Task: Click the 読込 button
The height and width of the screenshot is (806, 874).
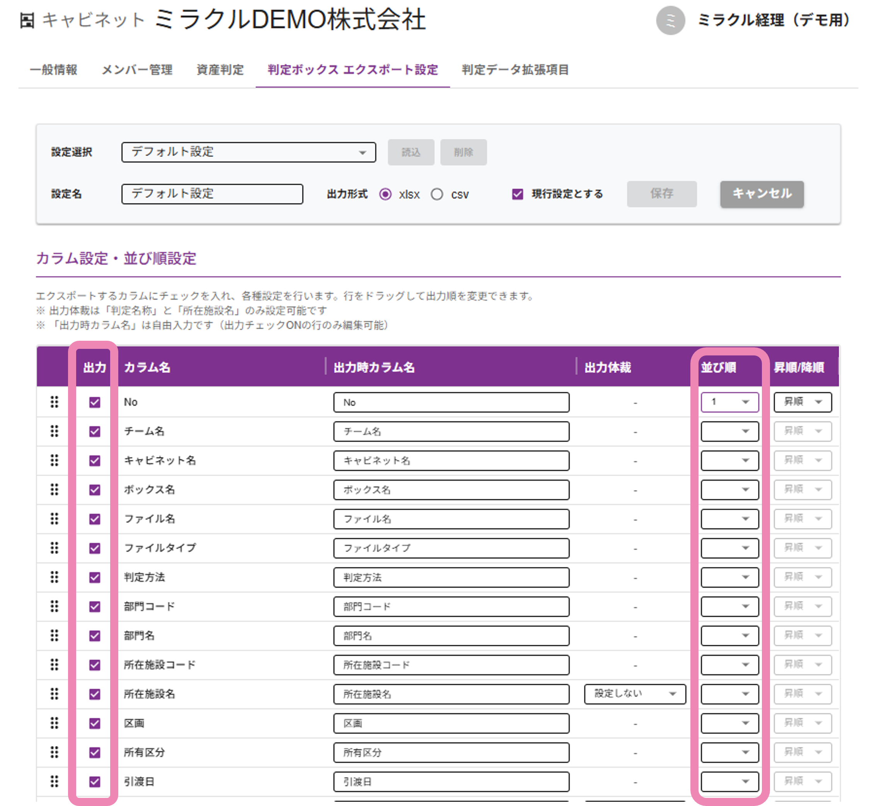Action: (x=411, y=152)
